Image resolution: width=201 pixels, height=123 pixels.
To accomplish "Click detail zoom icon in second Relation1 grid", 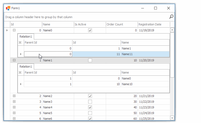I will pyautogui.click(x=20, y=72).
